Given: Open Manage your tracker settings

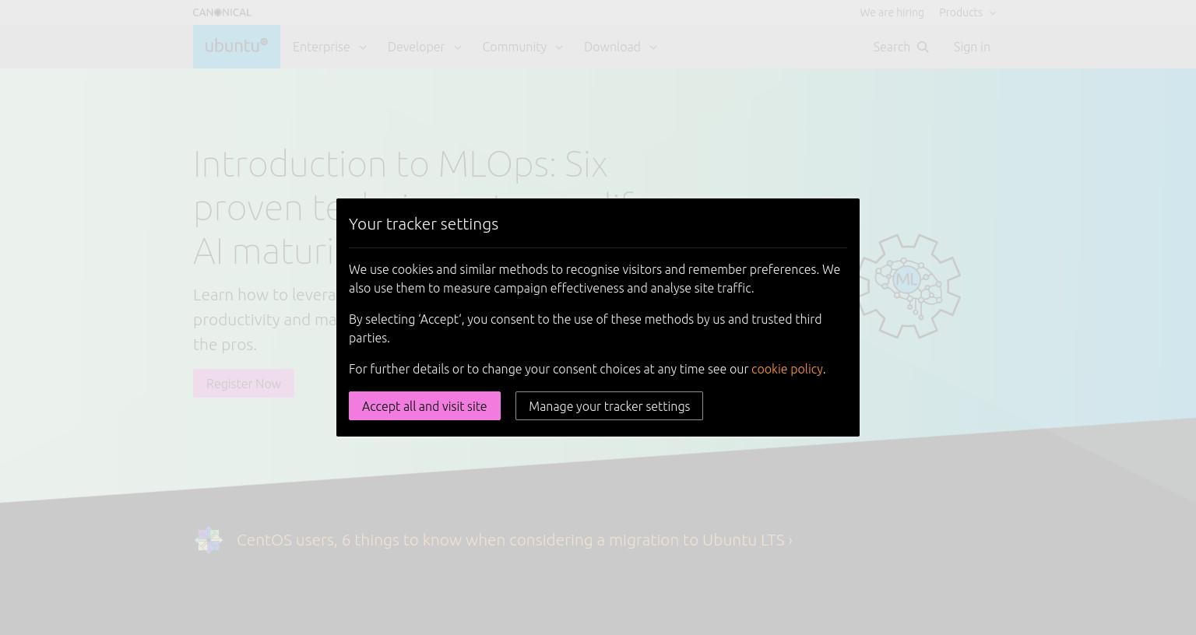Looking at the screenshot, I should click(609, 406).
